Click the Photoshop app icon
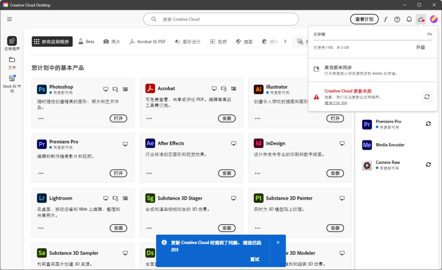 [x=42, y=89]
